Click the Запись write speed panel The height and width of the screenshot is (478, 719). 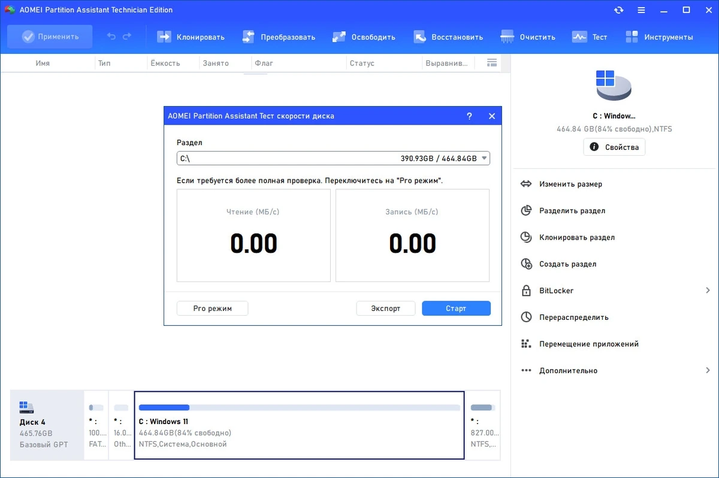coord(412,235)
